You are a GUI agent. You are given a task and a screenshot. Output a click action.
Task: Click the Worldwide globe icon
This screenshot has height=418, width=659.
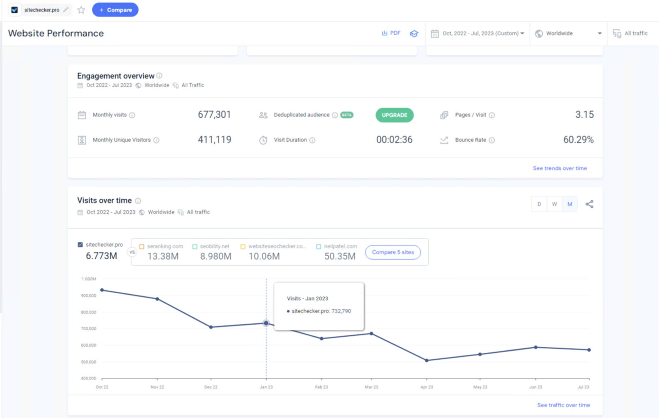[x=539, y=33]
